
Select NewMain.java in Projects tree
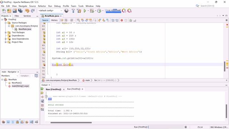(x=25, y=29)
